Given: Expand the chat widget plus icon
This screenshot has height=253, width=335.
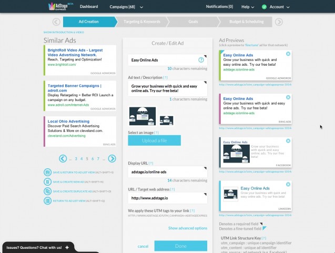Looking at the screenshot, I should coord(67,247).
